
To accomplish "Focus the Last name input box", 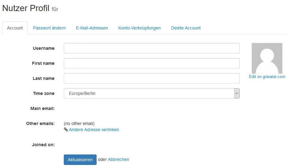I will 151,78.
